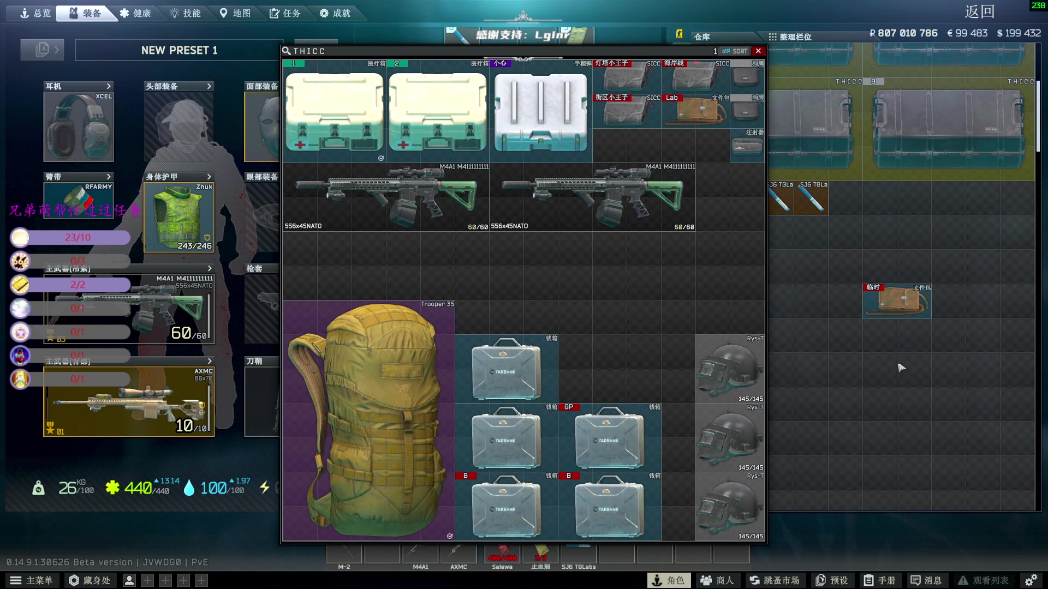Open the 商人 traders screen

click(x=717, y=580)
